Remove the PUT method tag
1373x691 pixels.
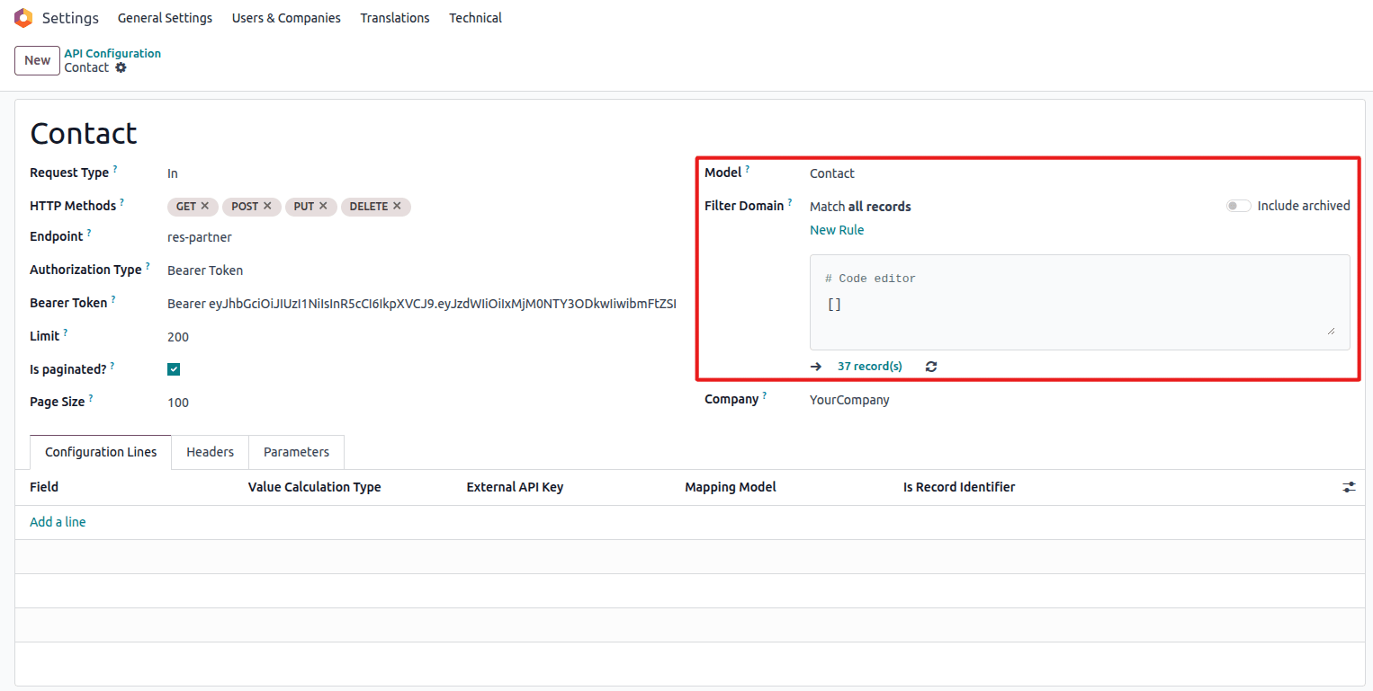pyautogui.click(x=323, y=206)
